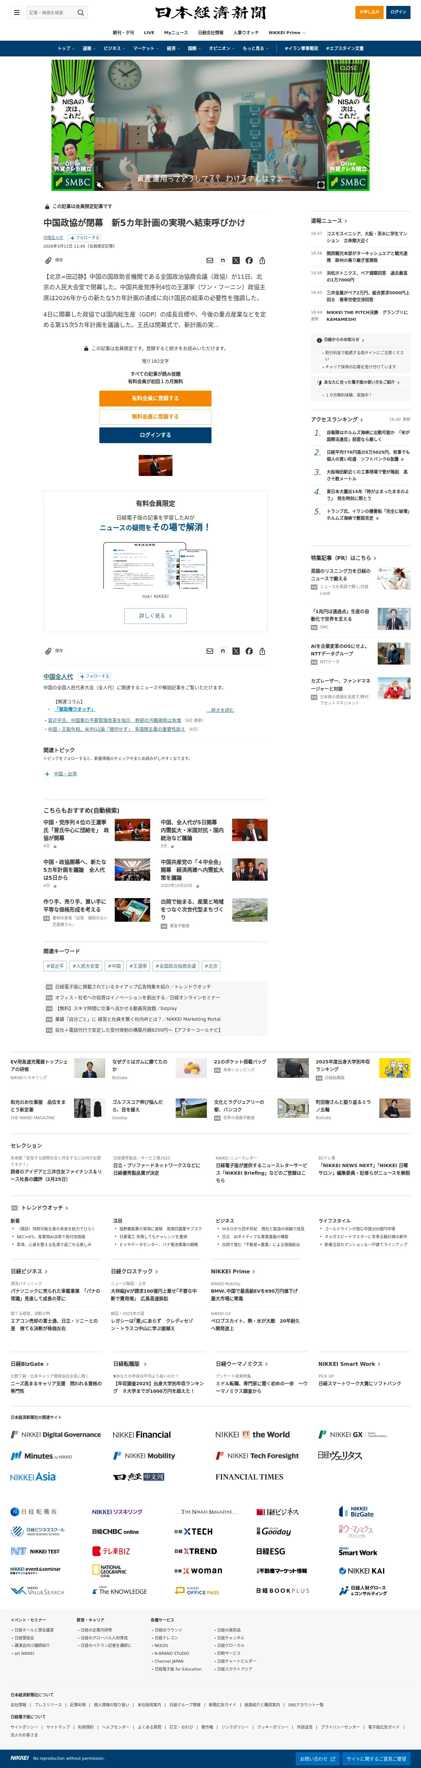This screenshot has height=1768, width=421.
Task: Toggle フォローする beside the large 中国全人代 heading
Action: coord(95,676)
